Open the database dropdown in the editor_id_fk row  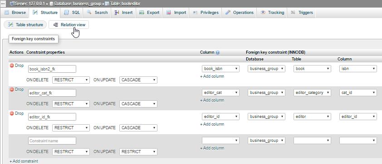coord(266,117)
